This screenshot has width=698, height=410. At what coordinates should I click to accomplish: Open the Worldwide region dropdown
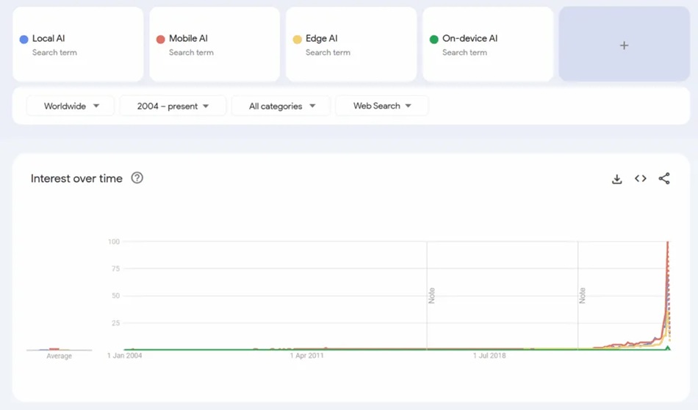pyautogui.click(x=71, y=106)
